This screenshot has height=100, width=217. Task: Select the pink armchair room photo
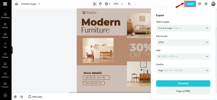(x=98, y=50)
